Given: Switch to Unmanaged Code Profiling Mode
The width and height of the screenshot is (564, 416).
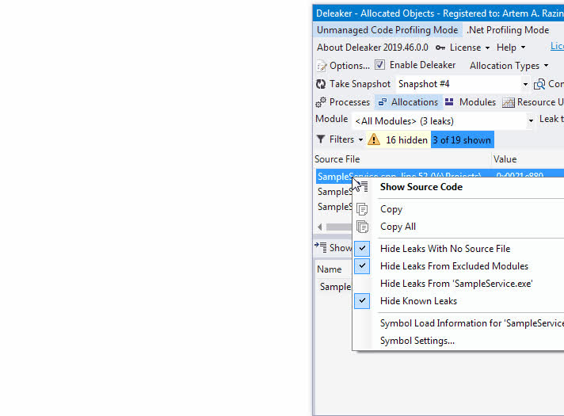Looking at the screenshot, I should [x=387, y=30].
